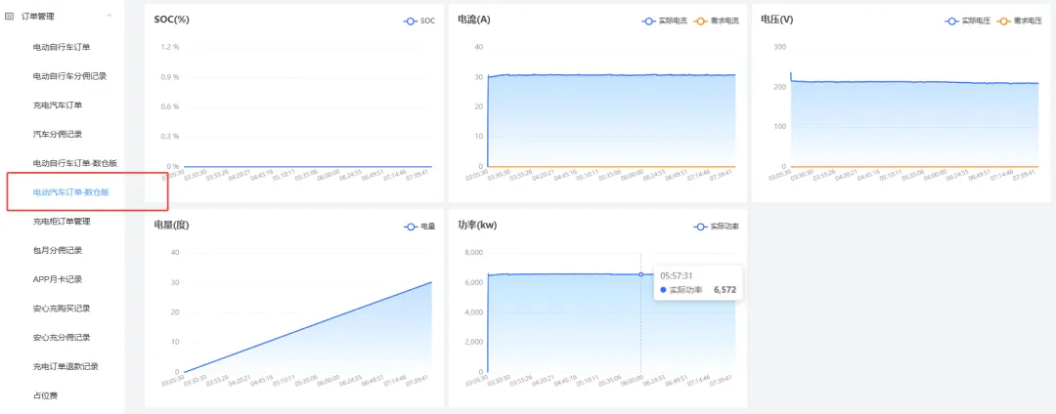Navigate to 包月分佣记录
The width and height of the screenshot is (1056, 414).
(58, 250)
